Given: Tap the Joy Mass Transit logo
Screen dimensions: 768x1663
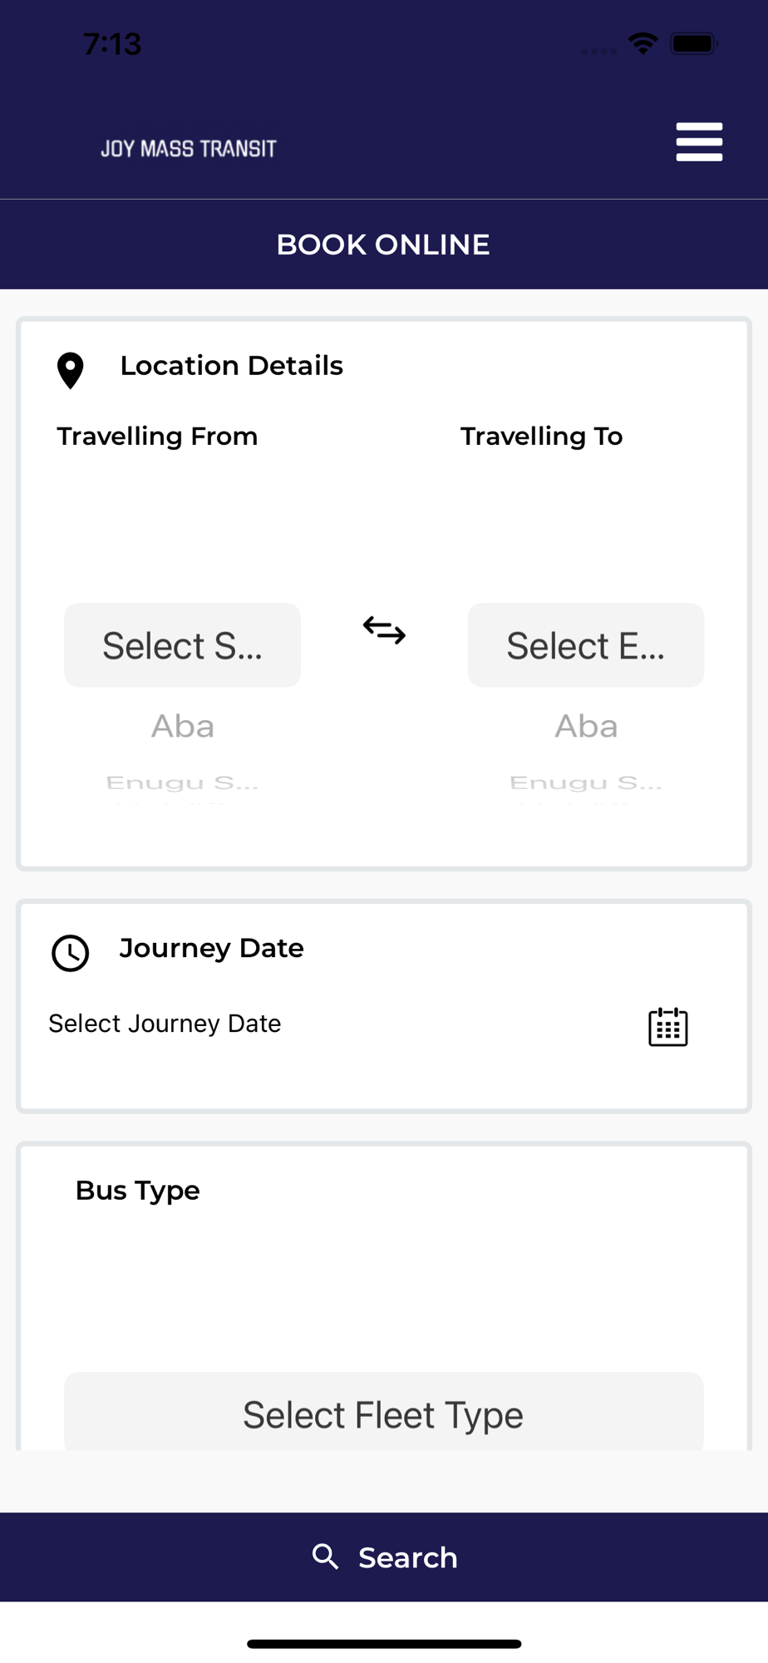Looking at the screenshot, I should pos(189,149).
